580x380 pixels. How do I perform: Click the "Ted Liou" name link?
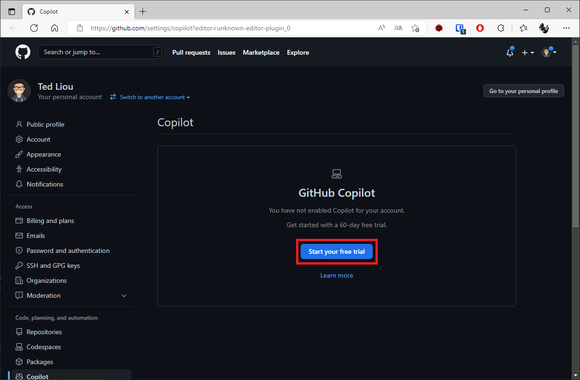pos(56,86)
